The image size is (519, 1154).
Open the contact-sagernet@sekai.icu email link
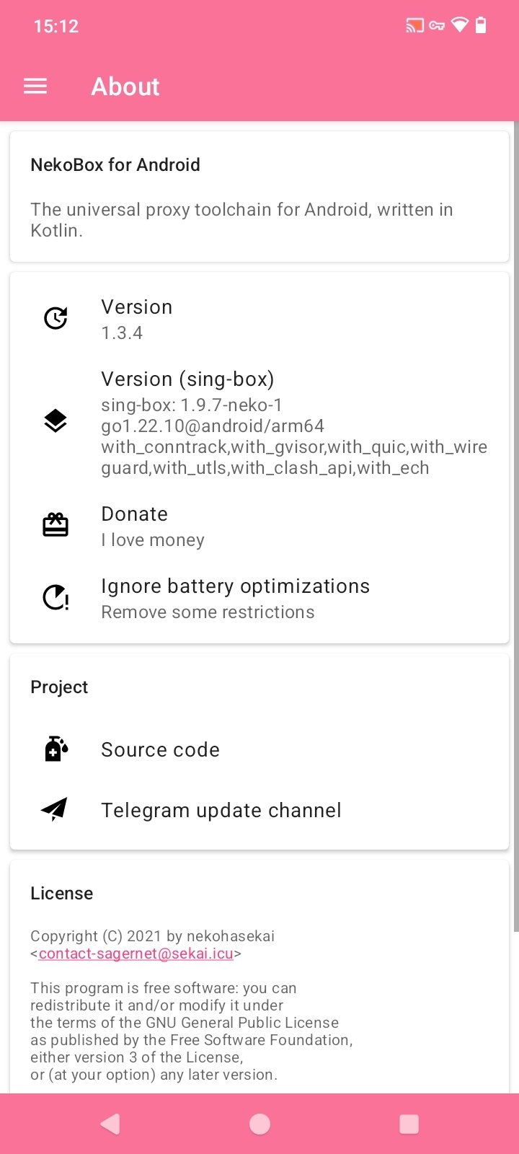(136, 953)
